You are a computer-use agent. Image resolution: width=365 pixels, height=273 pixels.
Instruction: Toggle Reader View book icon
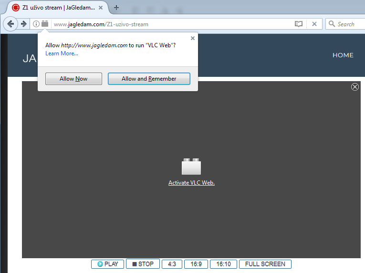click(x=298, y=24)
